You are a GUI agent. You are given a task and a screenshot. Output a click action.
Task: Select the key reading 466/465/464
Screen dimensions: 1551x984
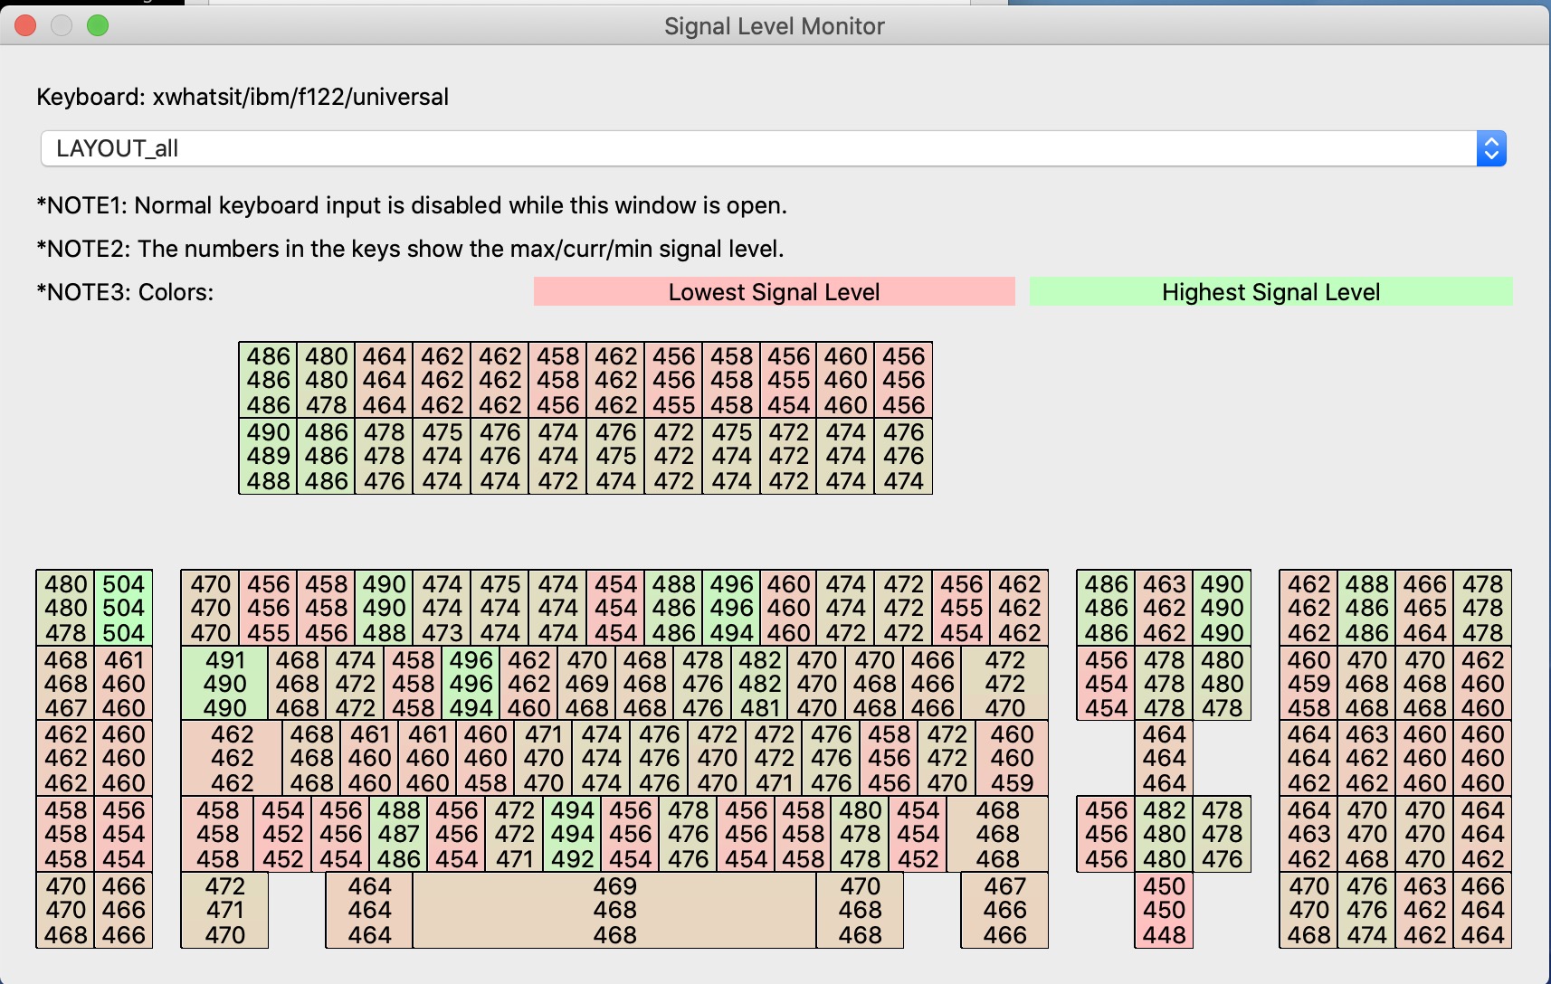click(1424, 608)
